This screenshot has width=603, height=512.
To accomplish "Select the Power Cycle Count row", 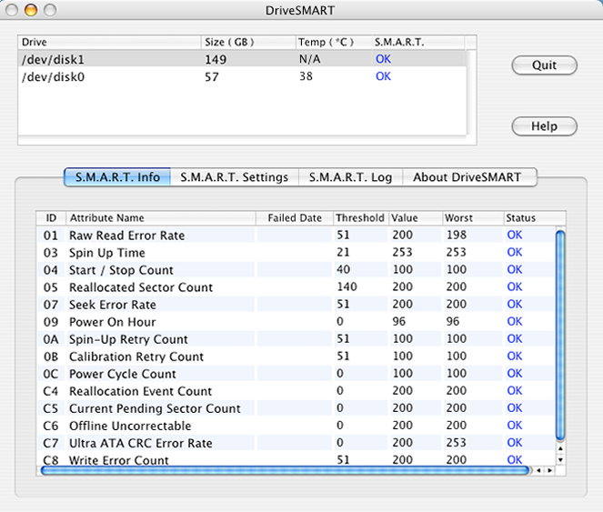I will click(296, 374).
